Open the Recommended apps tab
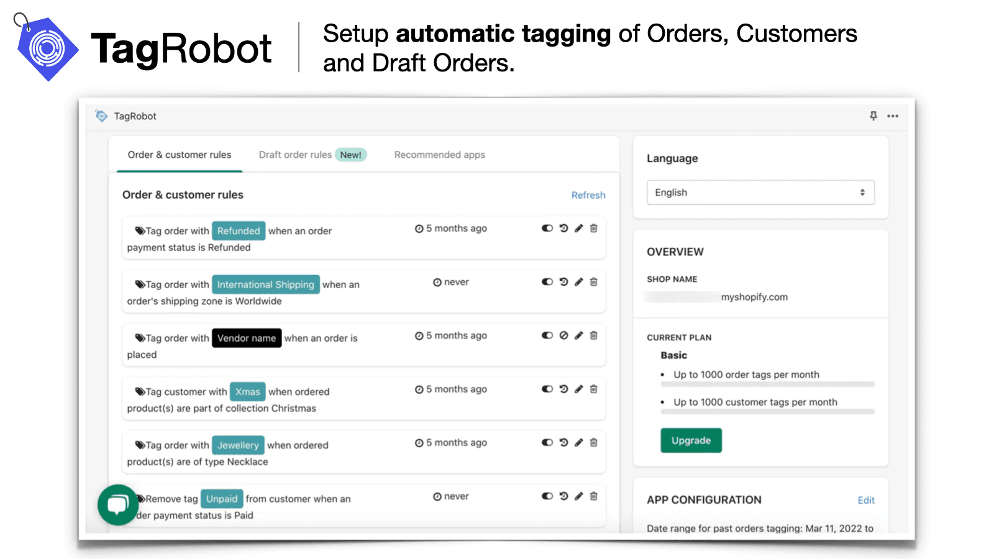The image size is (994, 559). [x=439, y=155]
